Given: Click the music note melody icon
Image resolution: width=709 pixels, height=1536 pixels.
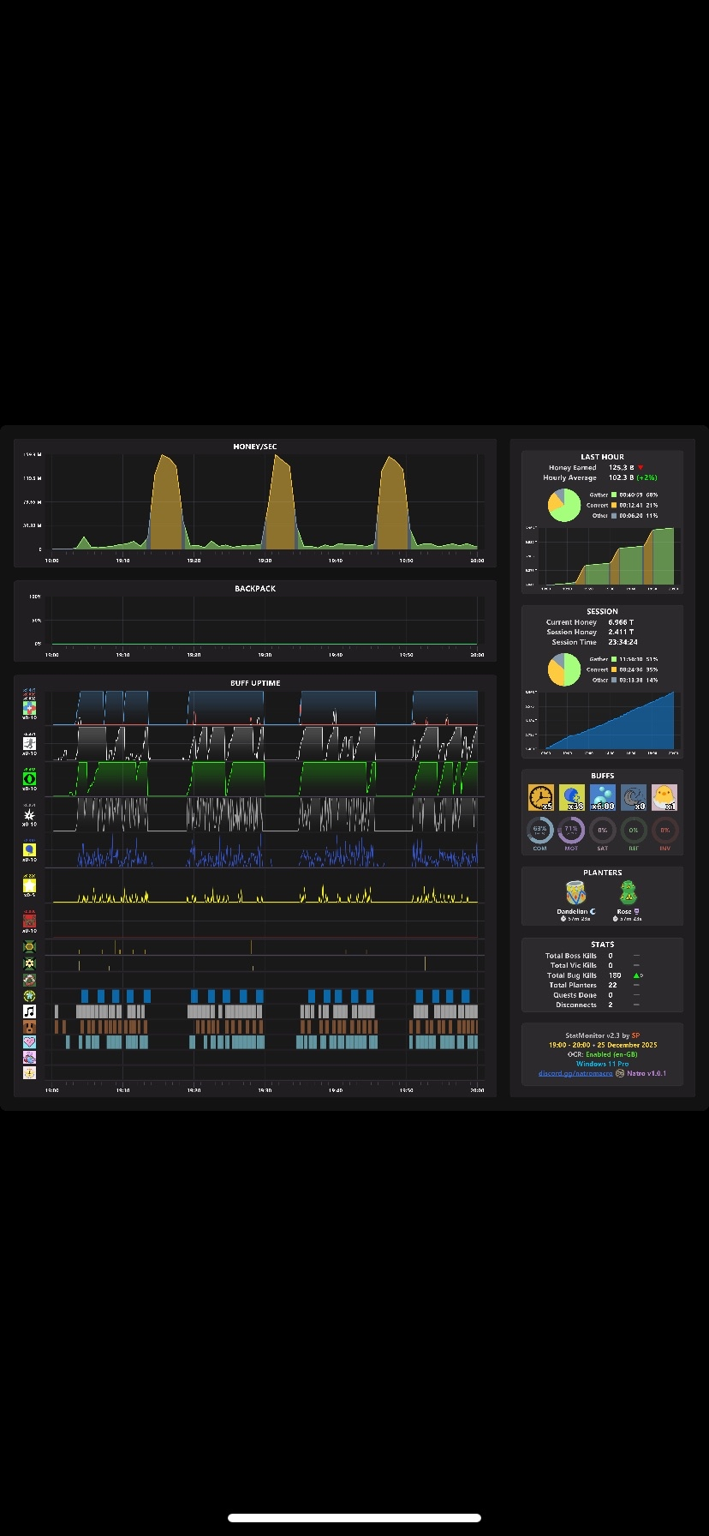Looking at the screenshot, I should [29, 1011].
